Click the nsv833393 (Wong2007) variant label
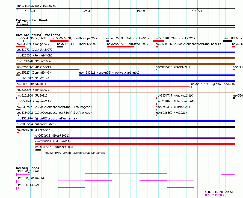Screen dimensions: 243x198 coord(33,90)
